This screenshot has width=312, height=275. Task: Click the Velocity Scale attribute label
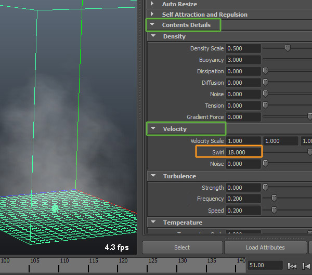(x=207, y=141)
